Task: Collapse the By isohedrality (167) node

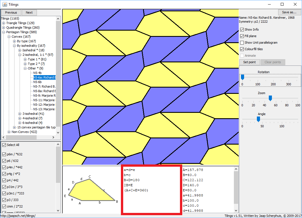Action: [x=14, y=46]
